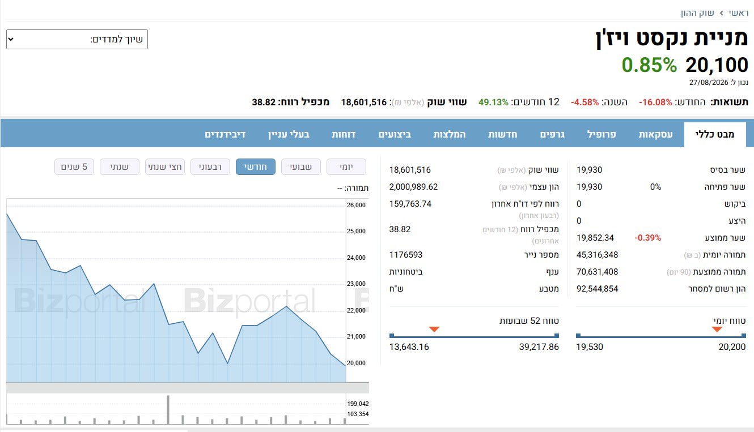Click the stock title מניית נקסט ויז'ן

(x=672, y=39)
